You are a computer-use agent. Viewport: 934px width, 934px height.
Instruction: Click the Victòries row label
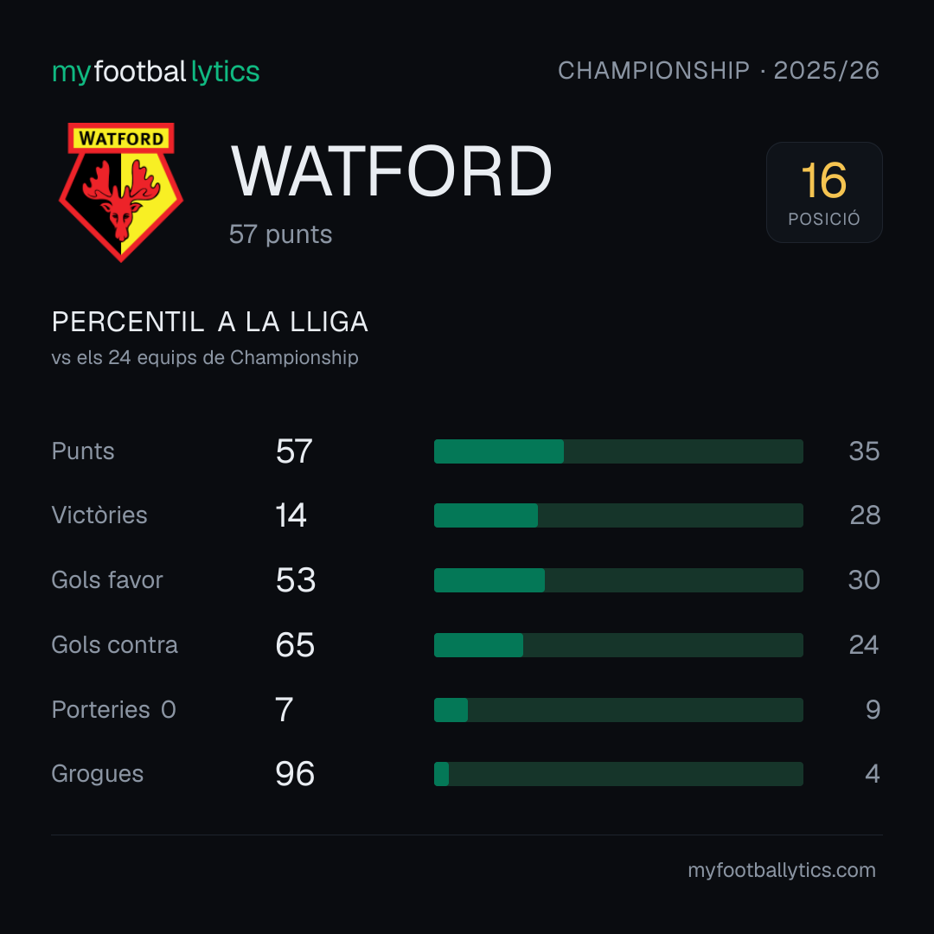click(99, 515)
